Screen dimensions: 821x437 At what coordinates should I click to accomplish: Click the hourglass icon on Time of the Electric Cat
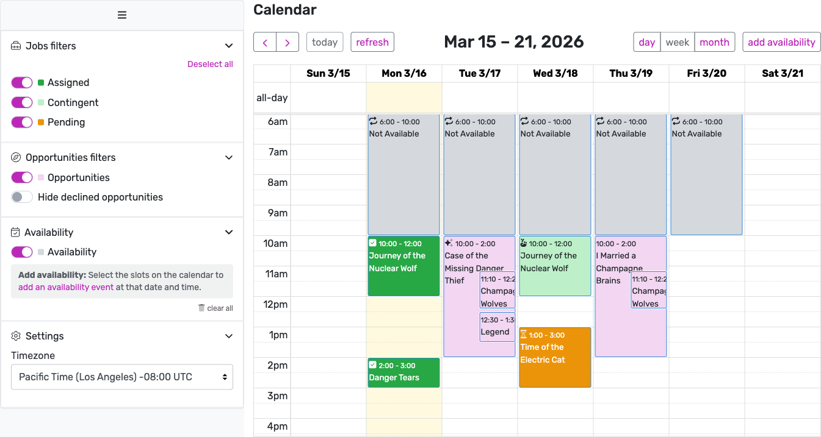[525, 335]
